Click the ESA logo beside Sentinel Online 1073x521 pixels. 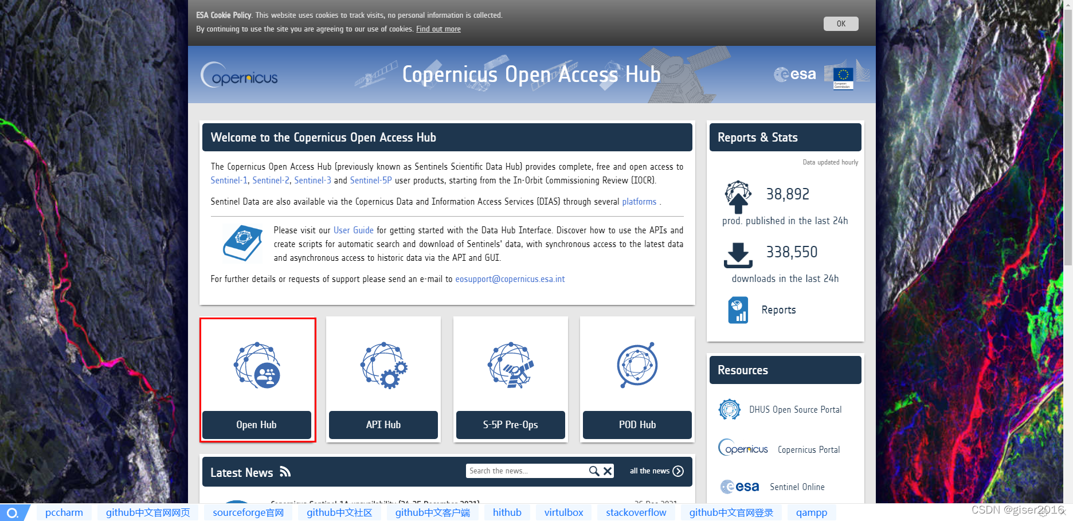740,487
